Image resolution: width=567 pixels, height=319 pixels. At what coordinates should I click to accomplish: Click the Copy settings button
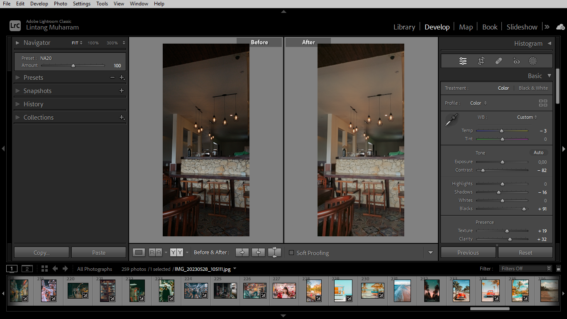click(x=41, y=252)
